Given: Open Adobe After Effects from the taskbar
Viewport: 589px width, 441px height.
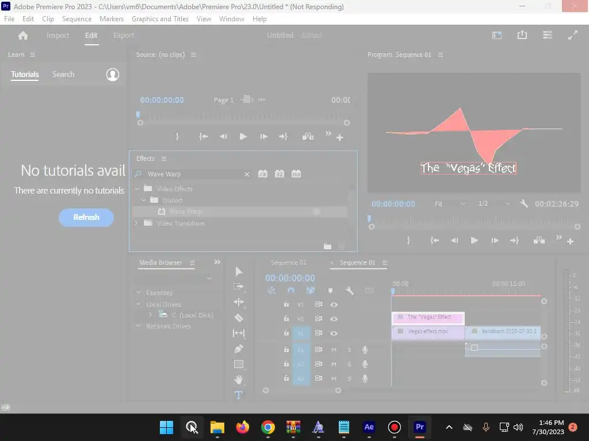Looking at the screenshot, I should pos(369,427).
